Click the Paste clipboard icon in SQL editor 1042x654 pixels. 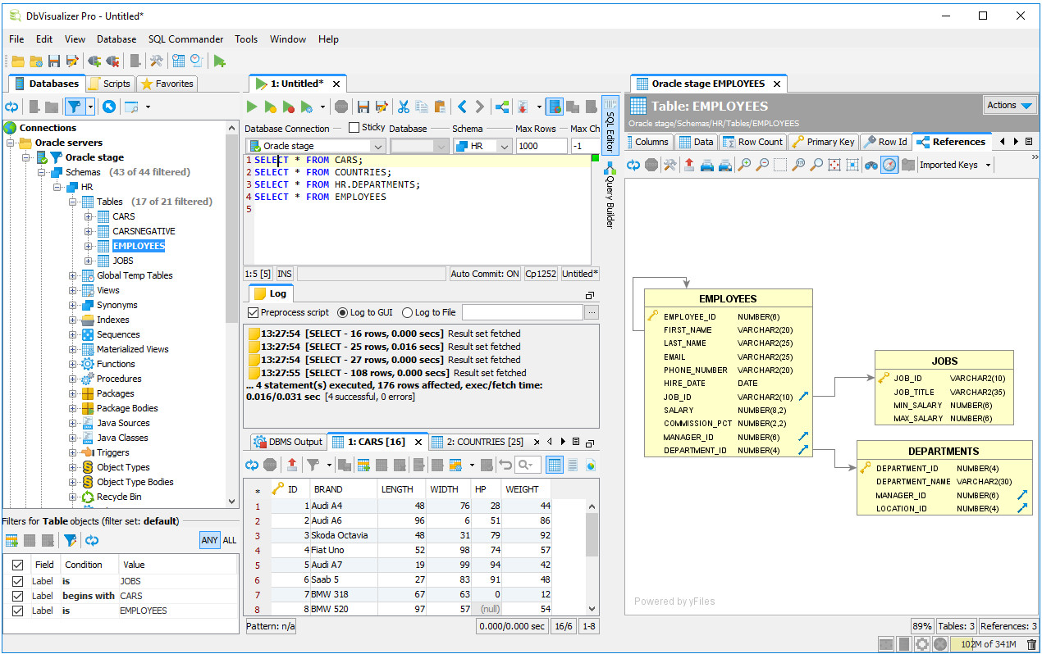[440, 107]
